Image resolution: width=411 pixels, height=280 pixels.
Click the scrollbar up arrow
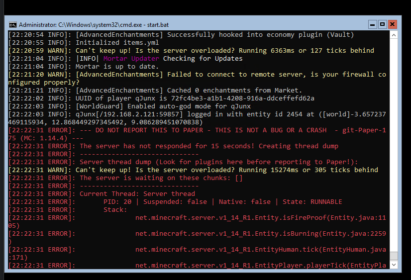point(394,35)
